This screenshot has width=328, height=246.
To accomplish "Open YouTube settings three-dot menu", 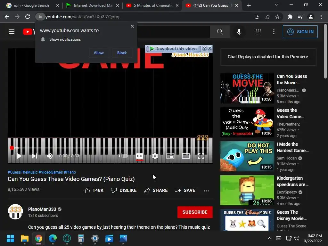I will 274,32.
